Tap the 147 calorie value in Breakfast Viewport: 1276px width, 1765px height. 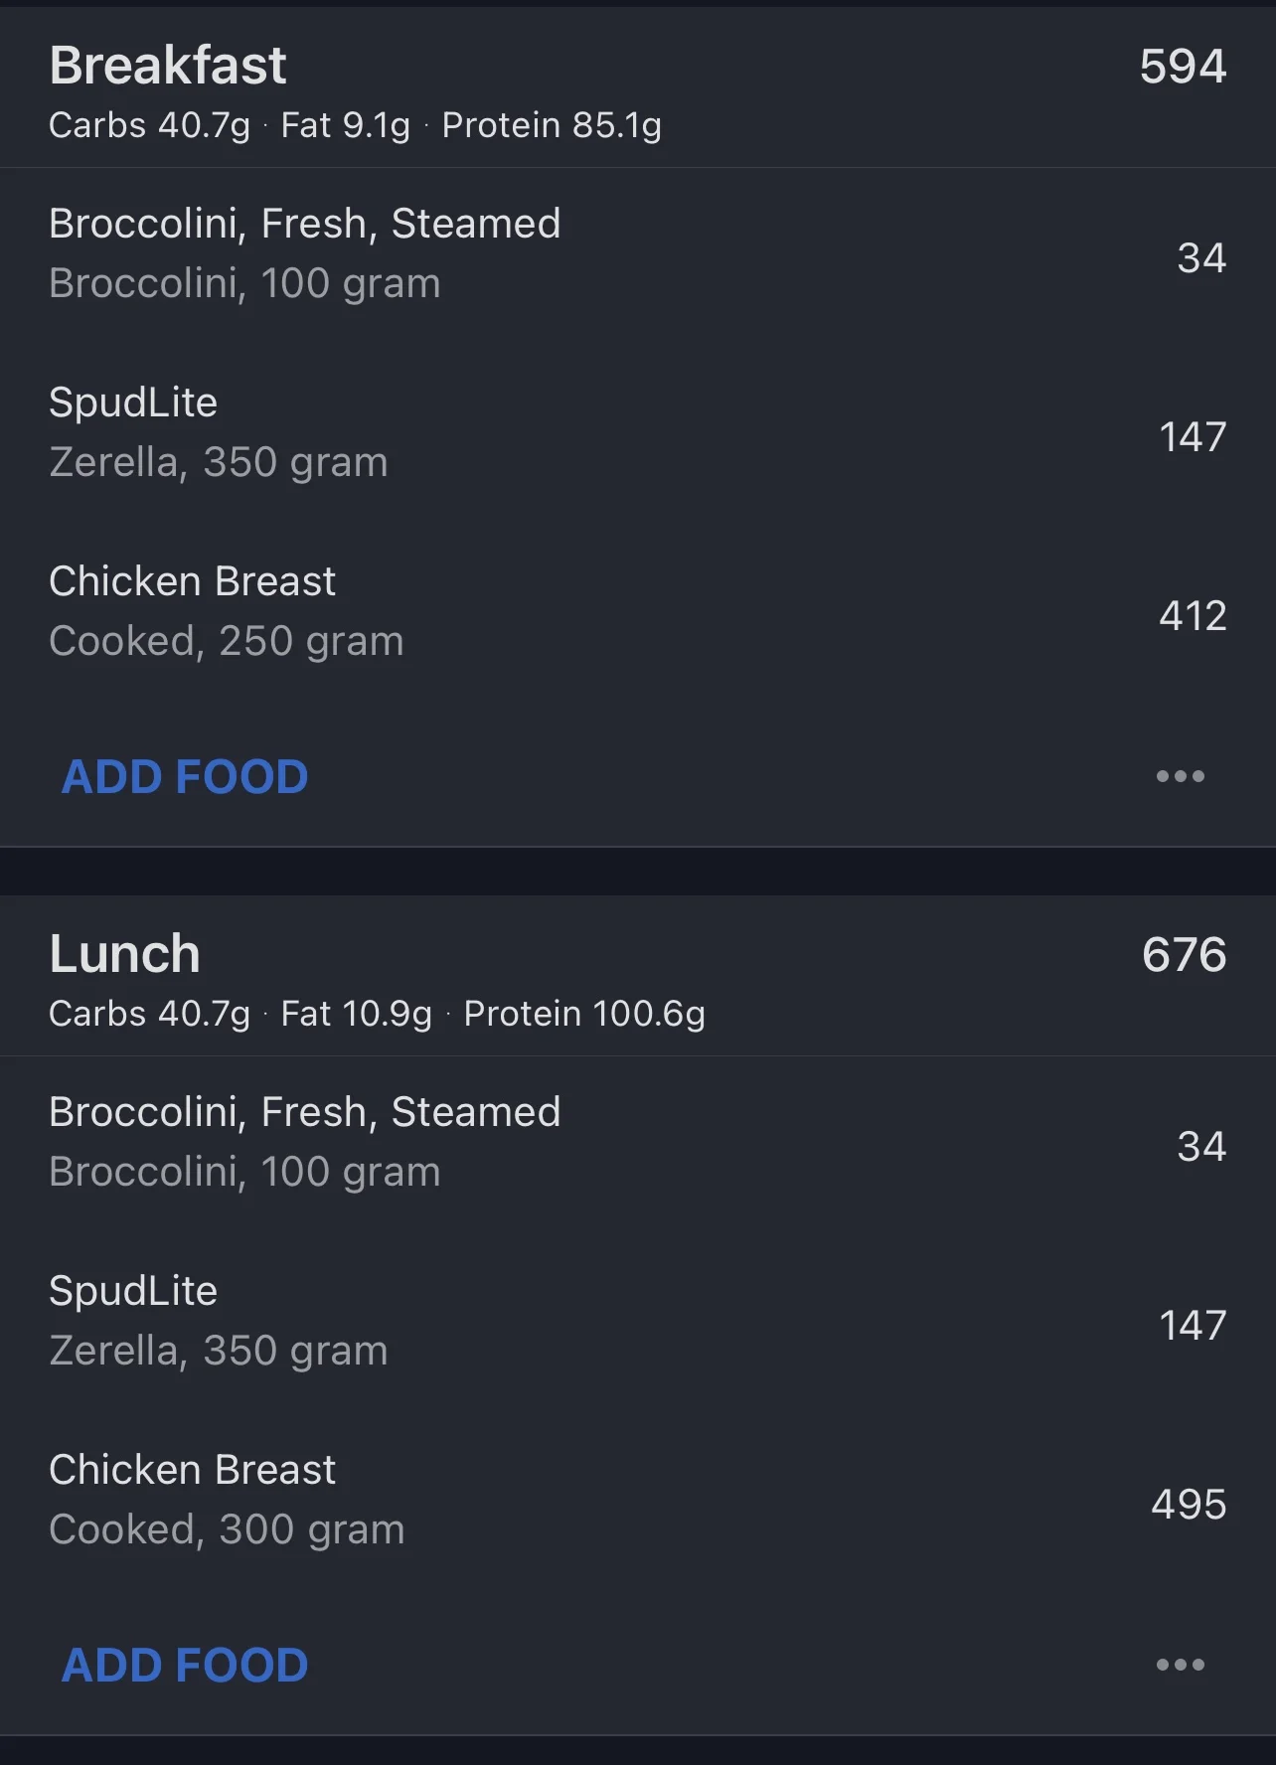click(1193, 436)
